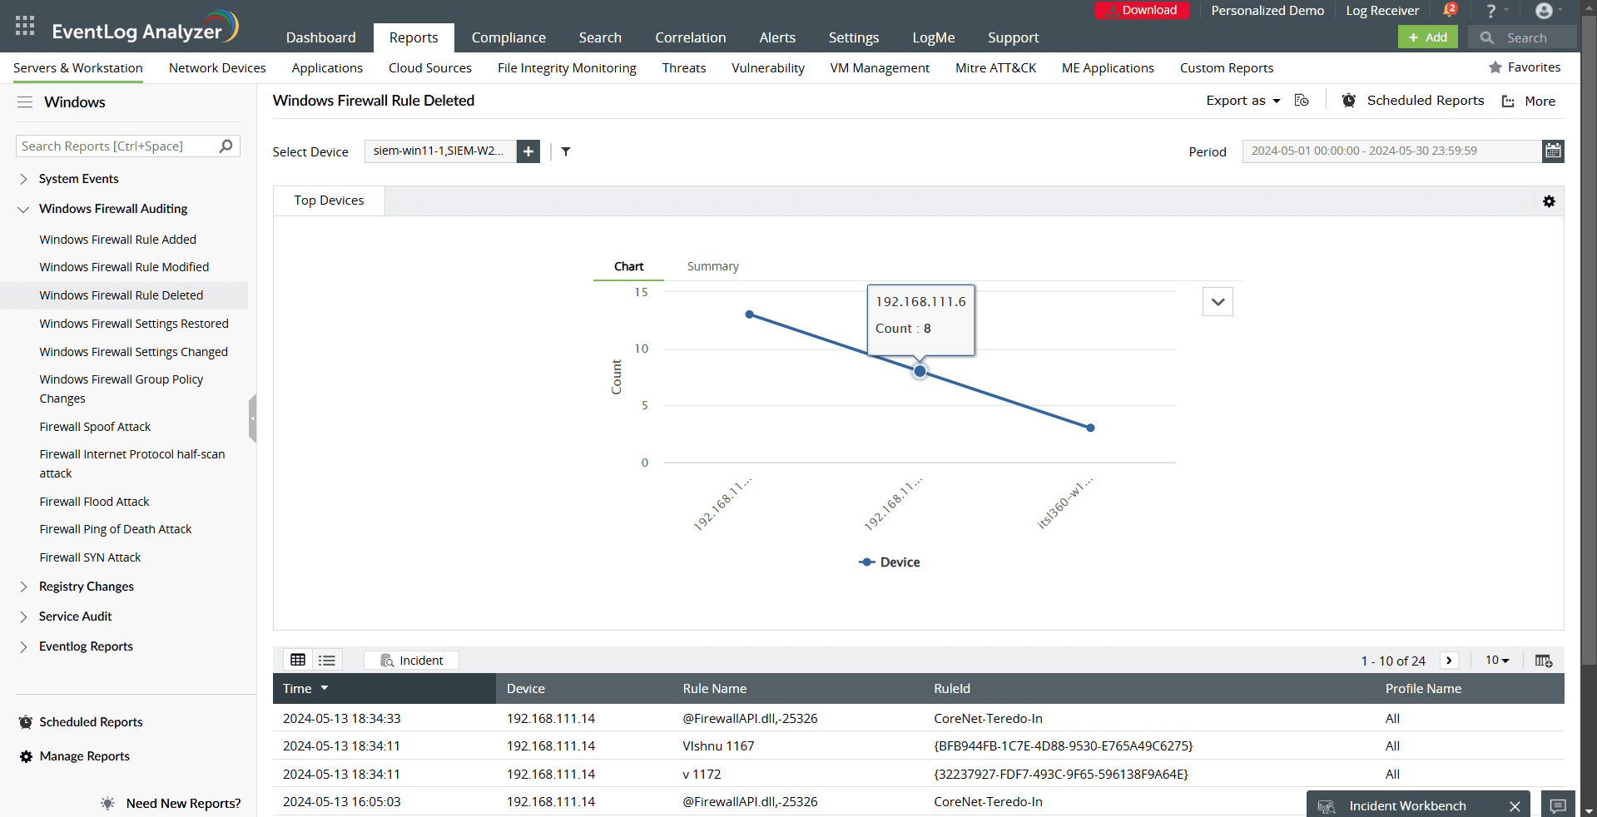Open the report scheduling clock icon
The image size is (1597, 817).
(x=1348, y=100)
